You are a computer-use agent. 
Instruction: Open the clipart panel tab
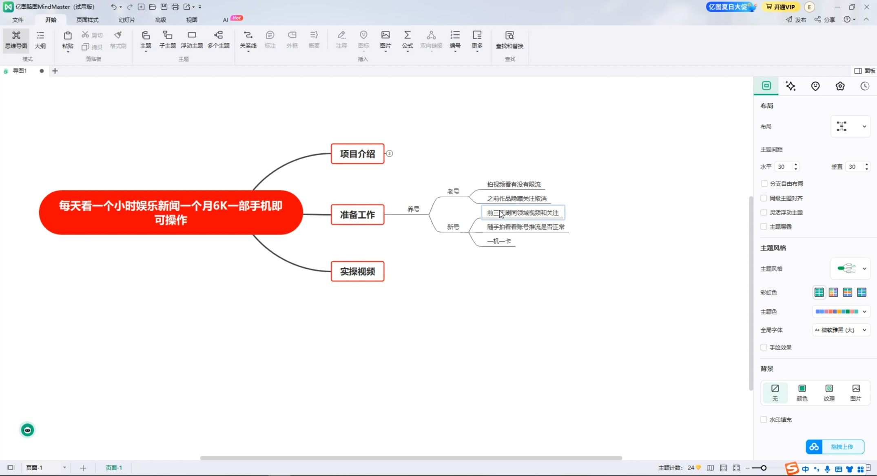[840, 86]
